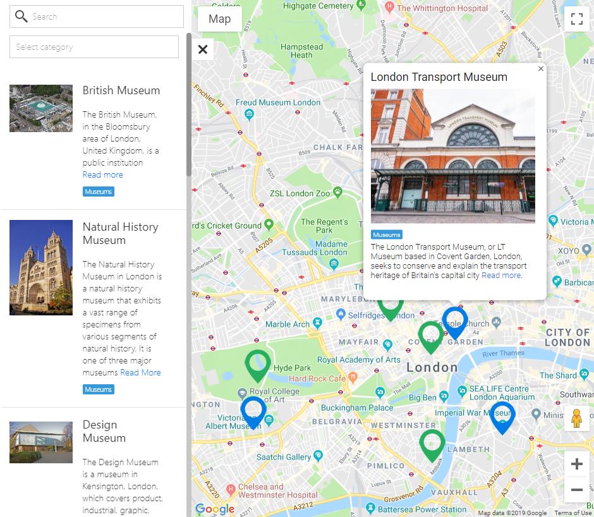Click The Shard map icon
The width and height of the screenshot is (594, 517).
(584, 374)
